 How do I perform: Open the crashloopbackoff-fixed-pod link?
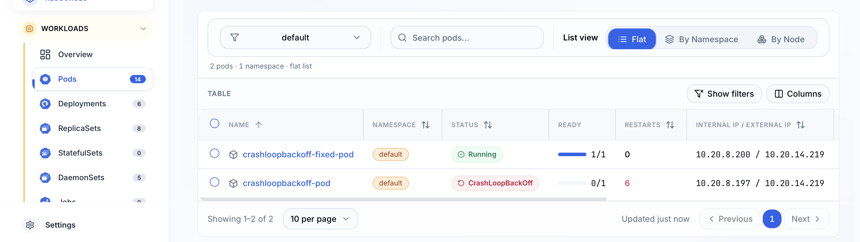[x=298, y=154]
